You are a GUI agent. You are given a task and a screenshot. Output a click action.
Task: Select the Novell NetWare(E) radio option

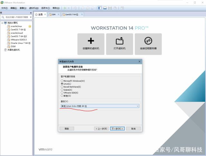pos(62,87)
